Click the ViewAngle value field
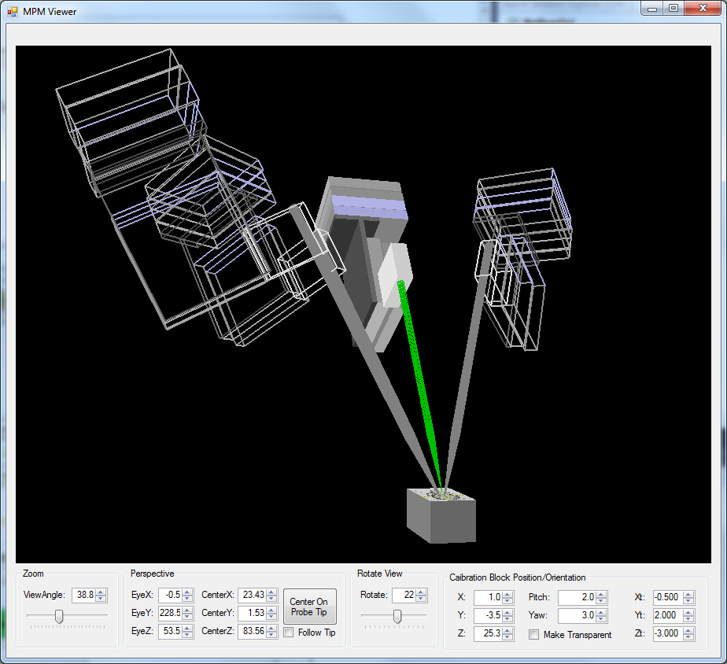Image resolution: width=727 pixels, height=664 pixels. pos(84,595)
